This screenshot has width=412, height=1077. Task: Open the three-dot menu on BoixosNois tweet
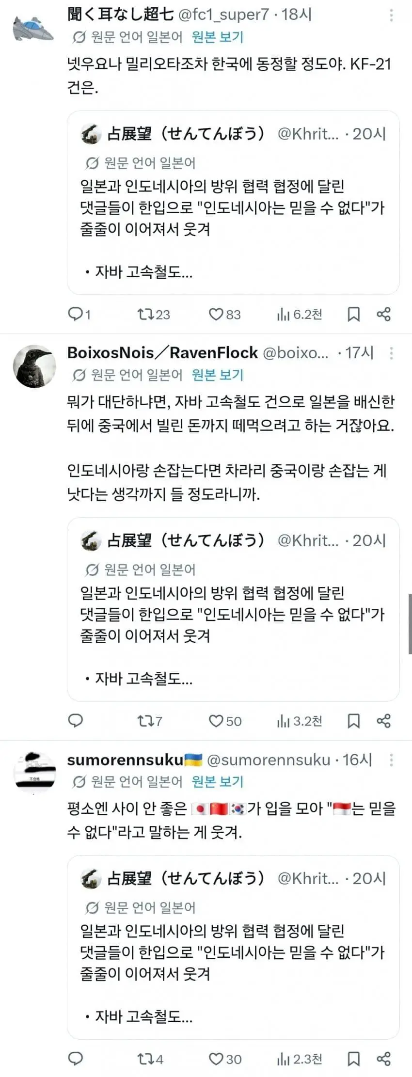click(x=391, y=353)
